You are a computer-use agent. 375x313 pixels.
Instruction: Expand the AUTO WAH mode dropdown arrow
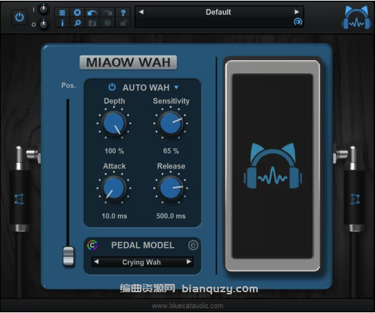coord(176,87)
